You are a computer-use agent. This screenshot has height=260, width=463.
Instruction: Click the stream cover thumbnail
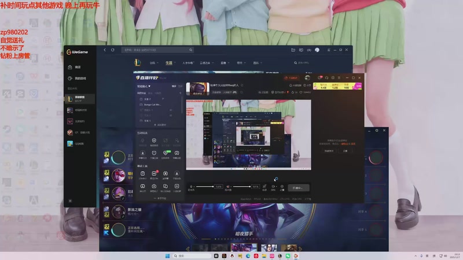[197, 88]
